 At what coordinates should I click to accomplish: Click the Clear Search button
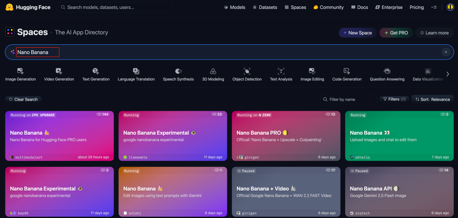[23, 99]
